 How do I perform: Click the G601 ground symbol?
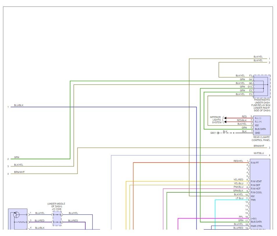click(218, 133)
